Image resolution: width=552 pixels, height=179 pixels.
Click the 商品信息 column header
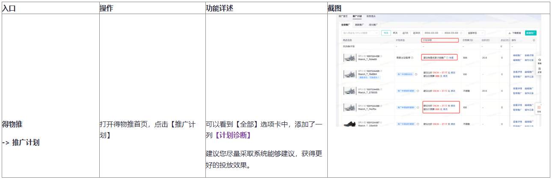click(348, 40)
